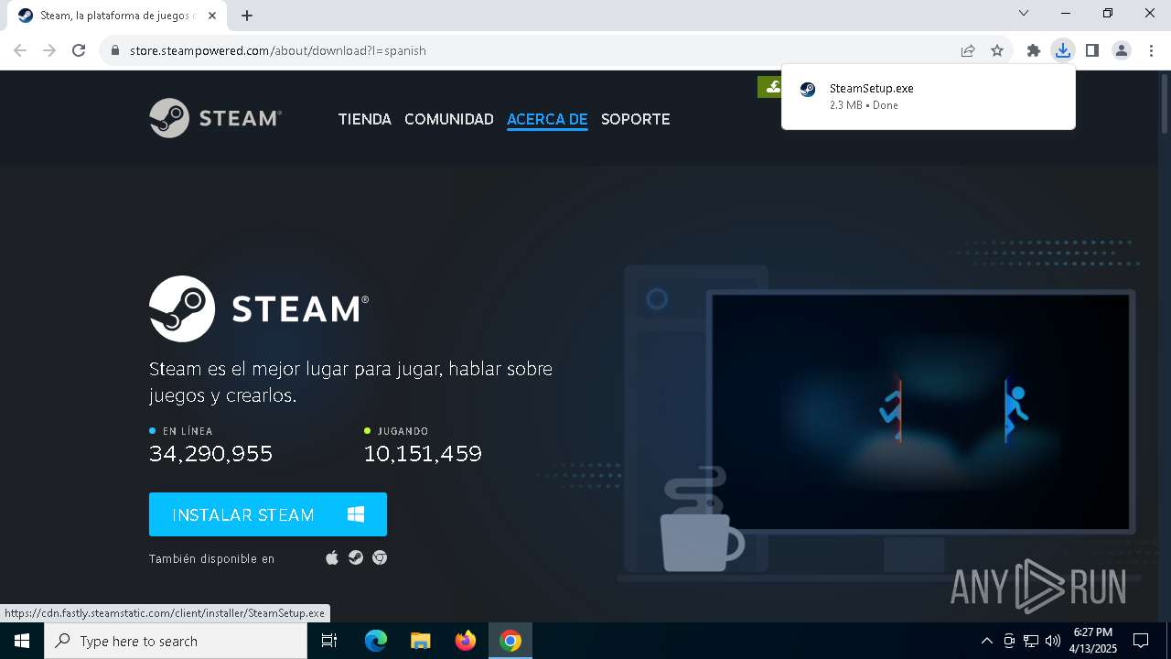This screenshot has height=659, width=1171.
Task: Select the ACERCA DE menu item
Action: coord(547,119)
